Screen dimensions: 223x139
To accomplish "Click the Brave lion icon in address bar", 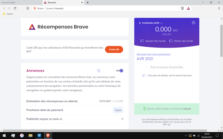I will (35, 8).
